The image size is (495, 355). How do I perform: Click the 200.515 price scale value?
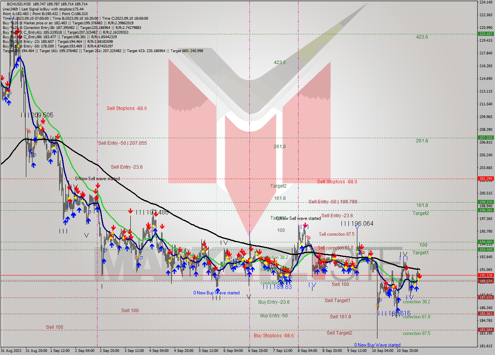pos(486,193)
